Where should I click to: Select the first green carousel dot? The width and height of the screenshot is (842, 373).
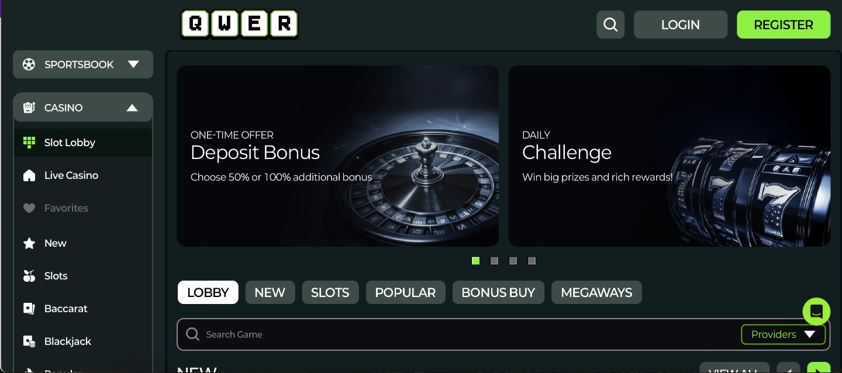475,261
